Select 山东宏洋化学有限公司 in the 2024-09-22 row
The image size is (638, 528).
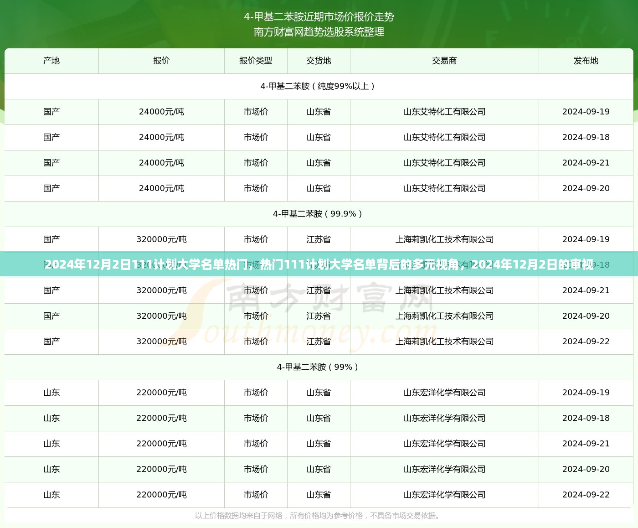[x=444, y=495]
